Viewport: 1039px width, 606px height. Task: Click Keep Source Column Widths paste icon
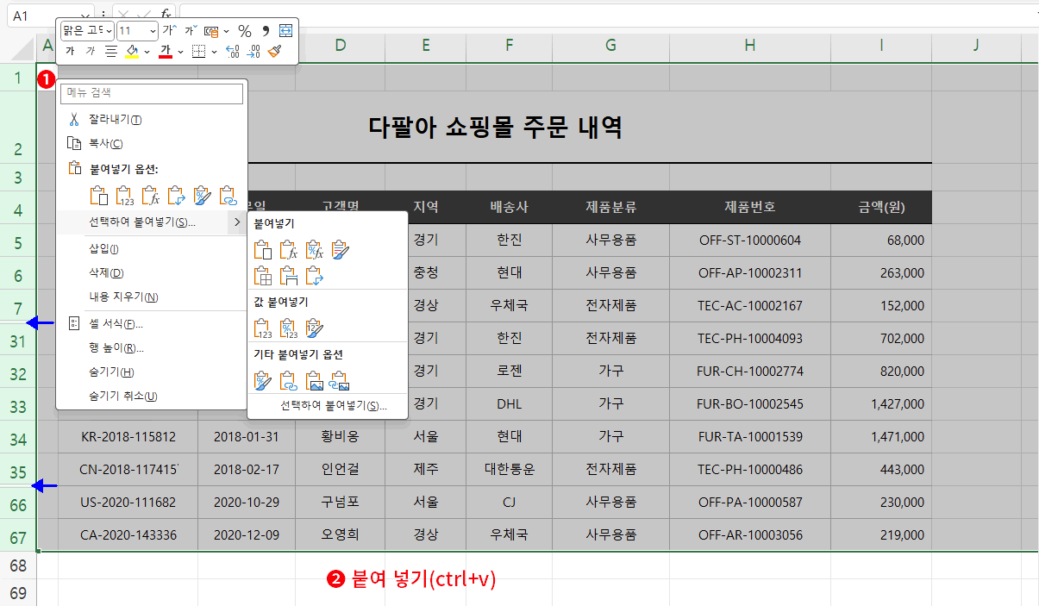tap(289, 276)
